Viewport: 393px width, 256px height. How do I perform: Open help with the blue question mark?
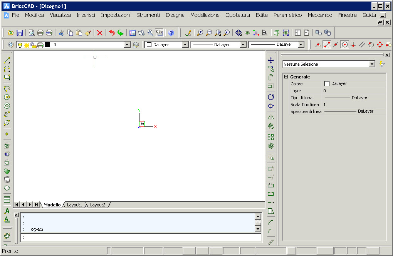(171, 33)
